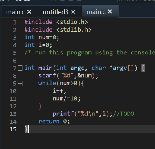This screenshot has height=149, width=155.
Task: Close the active main.c tab
Action: coord(110,12)
